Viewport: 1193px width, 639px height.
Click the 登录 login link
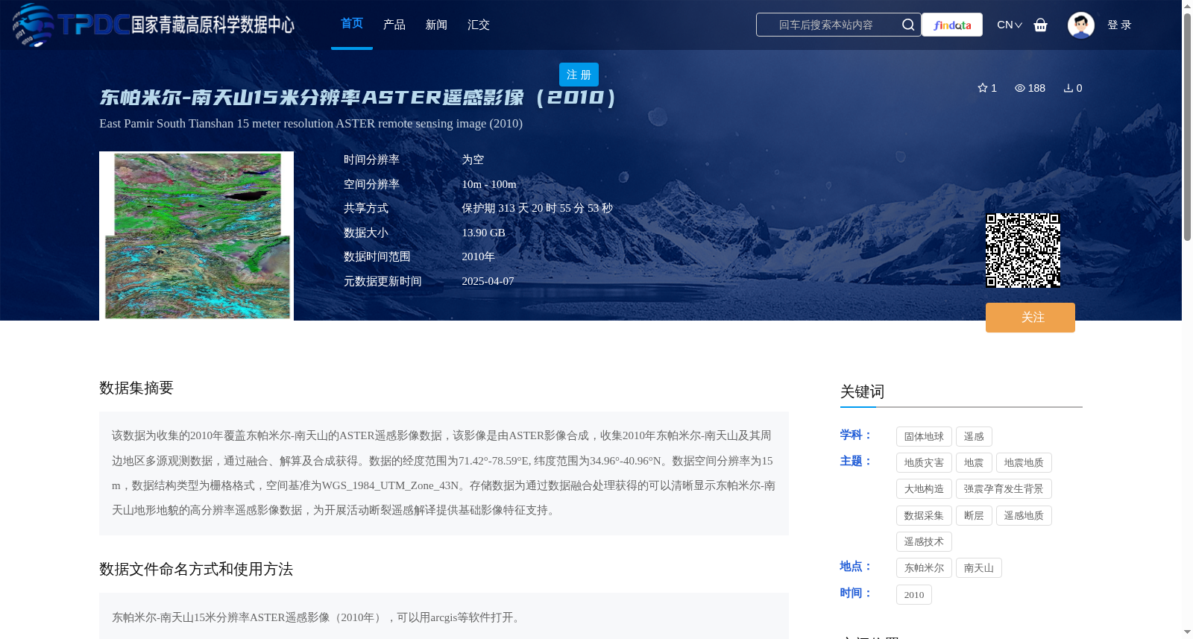pyautogui.click(x=1119, y=25)
